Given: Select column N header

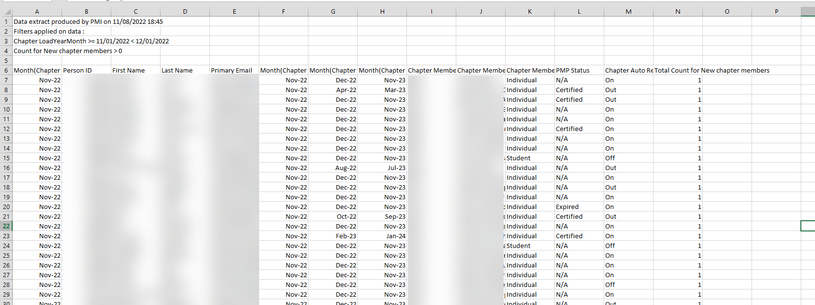Looking at the screenshot, I should click(678, 12).
